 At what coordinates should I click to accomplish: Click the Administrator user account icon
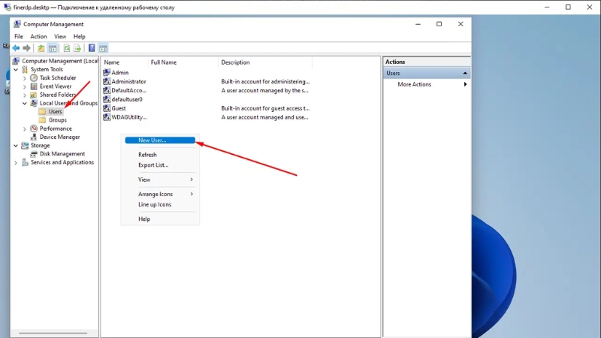coord(107,81)
